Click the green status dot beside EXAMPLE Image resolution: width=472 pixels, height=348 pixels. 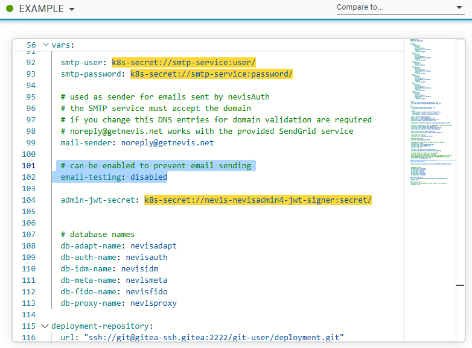(x=10, y=8)
